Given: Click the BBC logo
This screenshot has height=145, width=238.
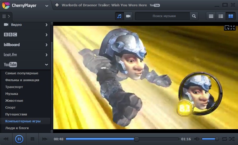Looking at the screenshot, I should coord(11,35).
